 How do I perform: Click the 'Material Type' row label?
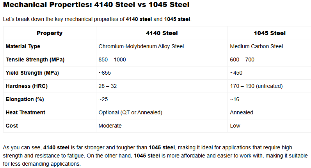[23, 47]
